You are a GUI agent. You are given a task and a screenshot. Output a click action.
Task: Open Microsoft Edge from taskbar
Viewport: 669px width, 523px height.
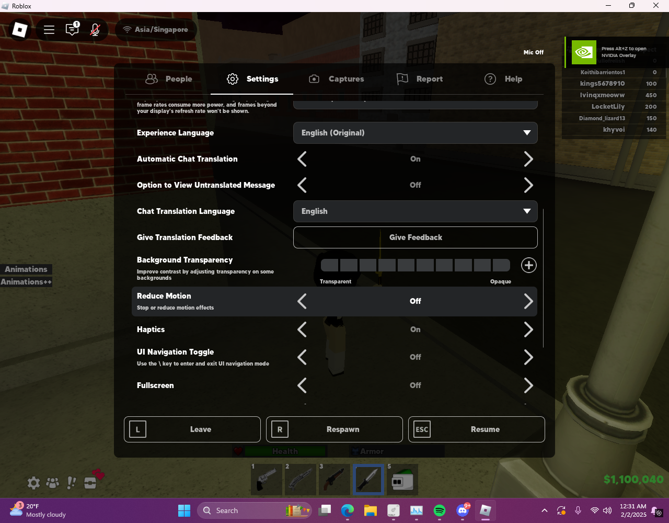348,510
